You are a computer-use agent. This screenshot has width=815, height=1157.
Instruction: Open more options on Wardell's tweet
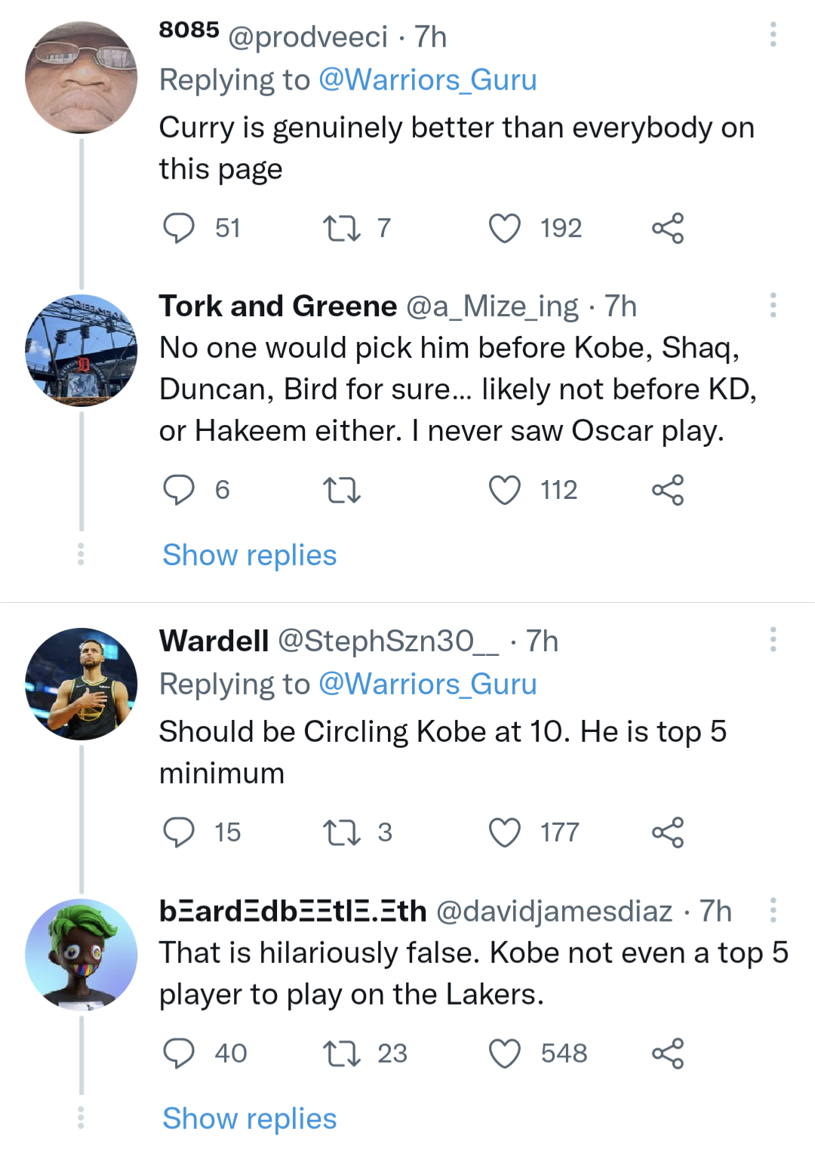[x=771, y=641]
